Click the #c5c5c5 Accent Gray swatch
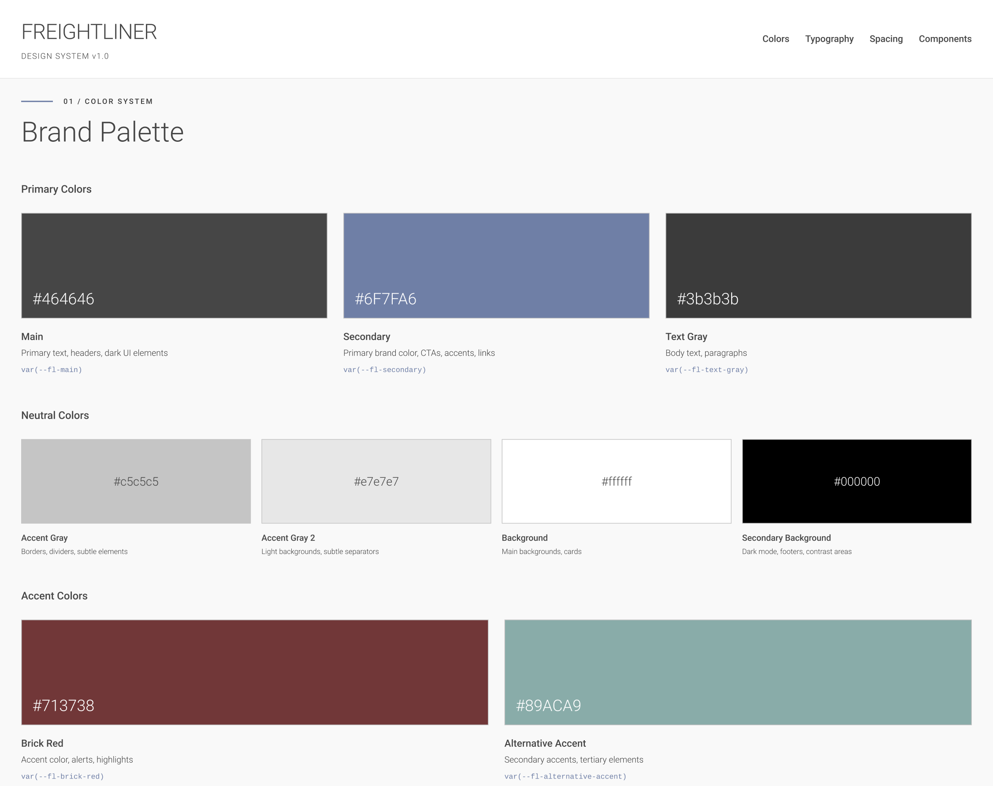 [x=136, y=481]
